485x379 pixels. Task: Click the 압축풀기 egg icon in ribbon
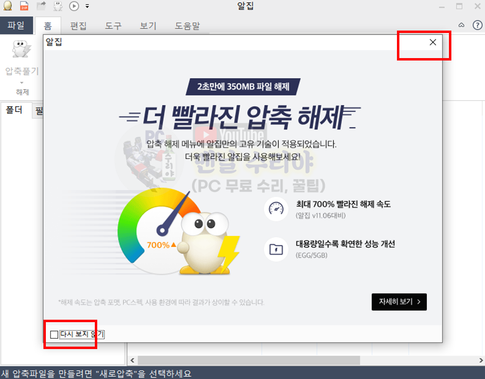21,50
